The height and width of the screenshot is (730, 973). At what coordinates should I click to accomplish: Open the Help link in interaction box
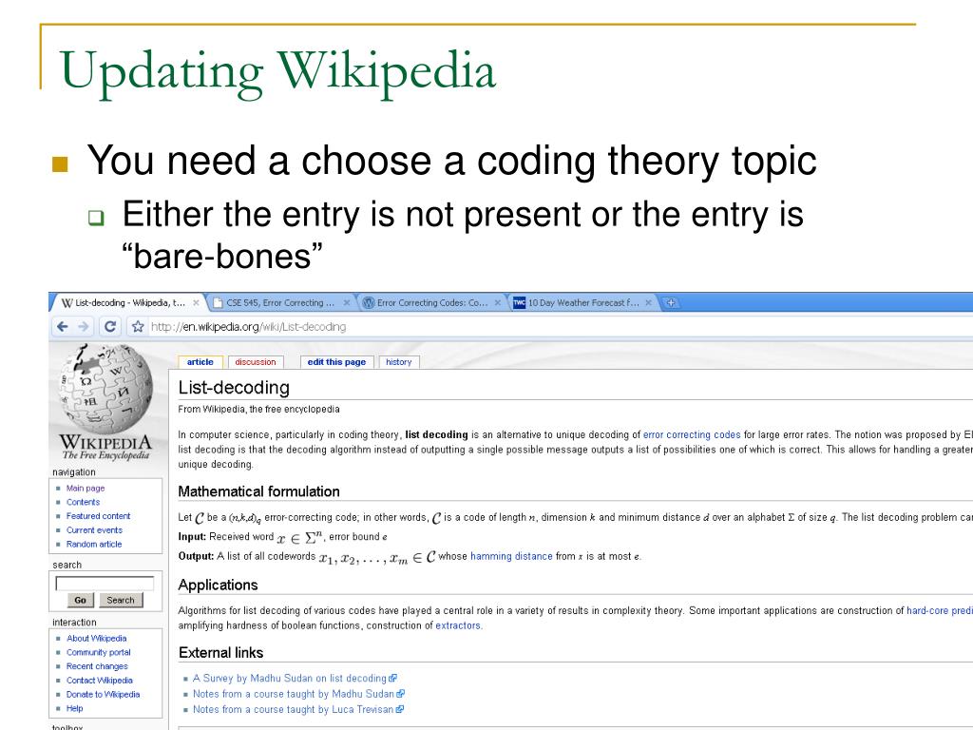[x=74, y=708]
